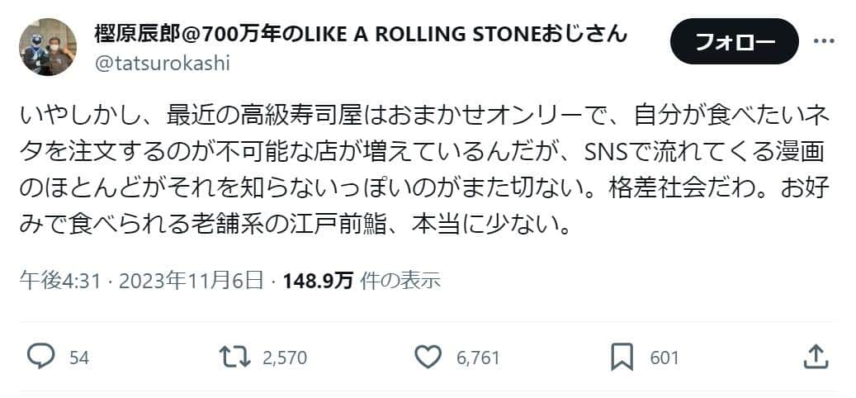Open the @tatsurokashi handle link
856x398 pixels.
tap(163, 64)
